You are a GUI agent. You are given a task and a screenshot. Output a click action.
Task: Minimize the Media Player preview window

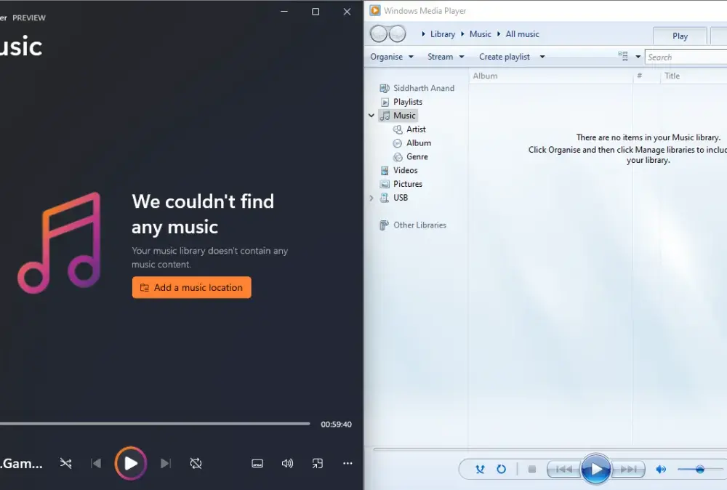tap(284, 11)
